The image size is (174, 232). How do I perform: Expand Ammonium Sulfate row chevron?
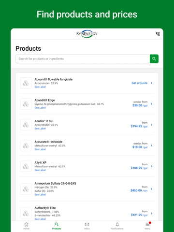(x=151, y=188)
